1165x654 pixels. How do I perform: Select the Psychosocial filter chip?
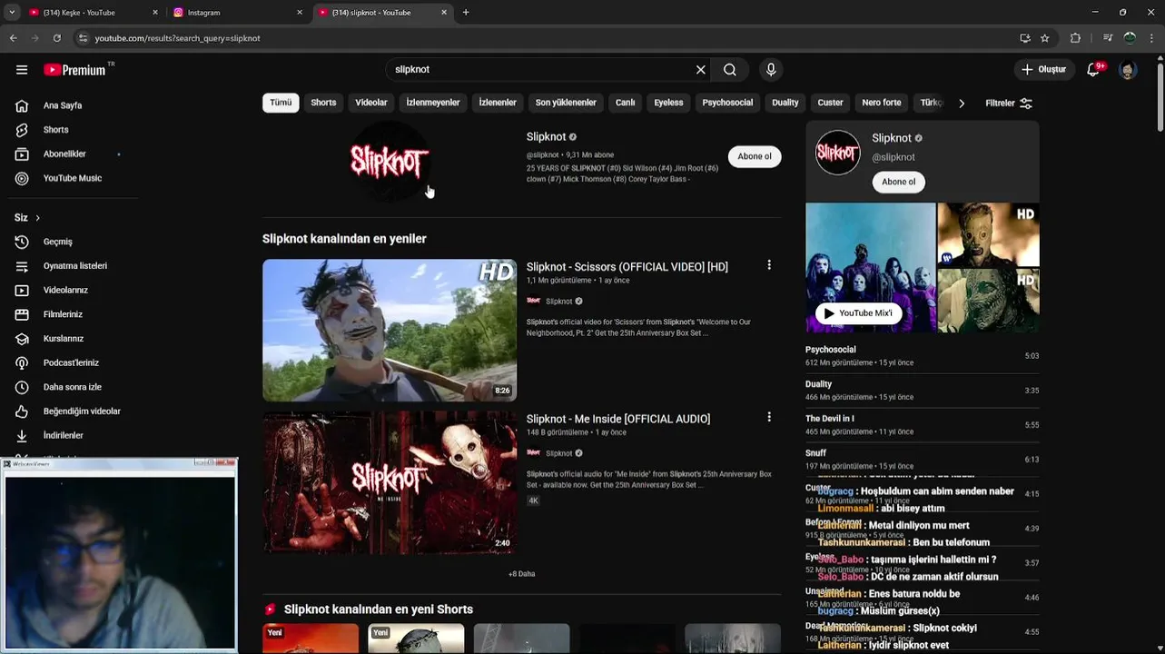[x=727, y=103]
